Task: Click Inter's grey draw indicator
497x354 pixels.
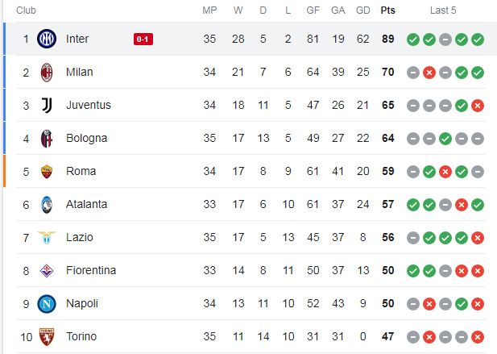Action: click(x=445, y=40)
